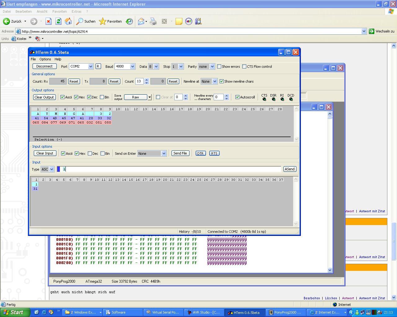Open HTerm Help menu
The height and width of the screenshot is (317, 397).
58,59
